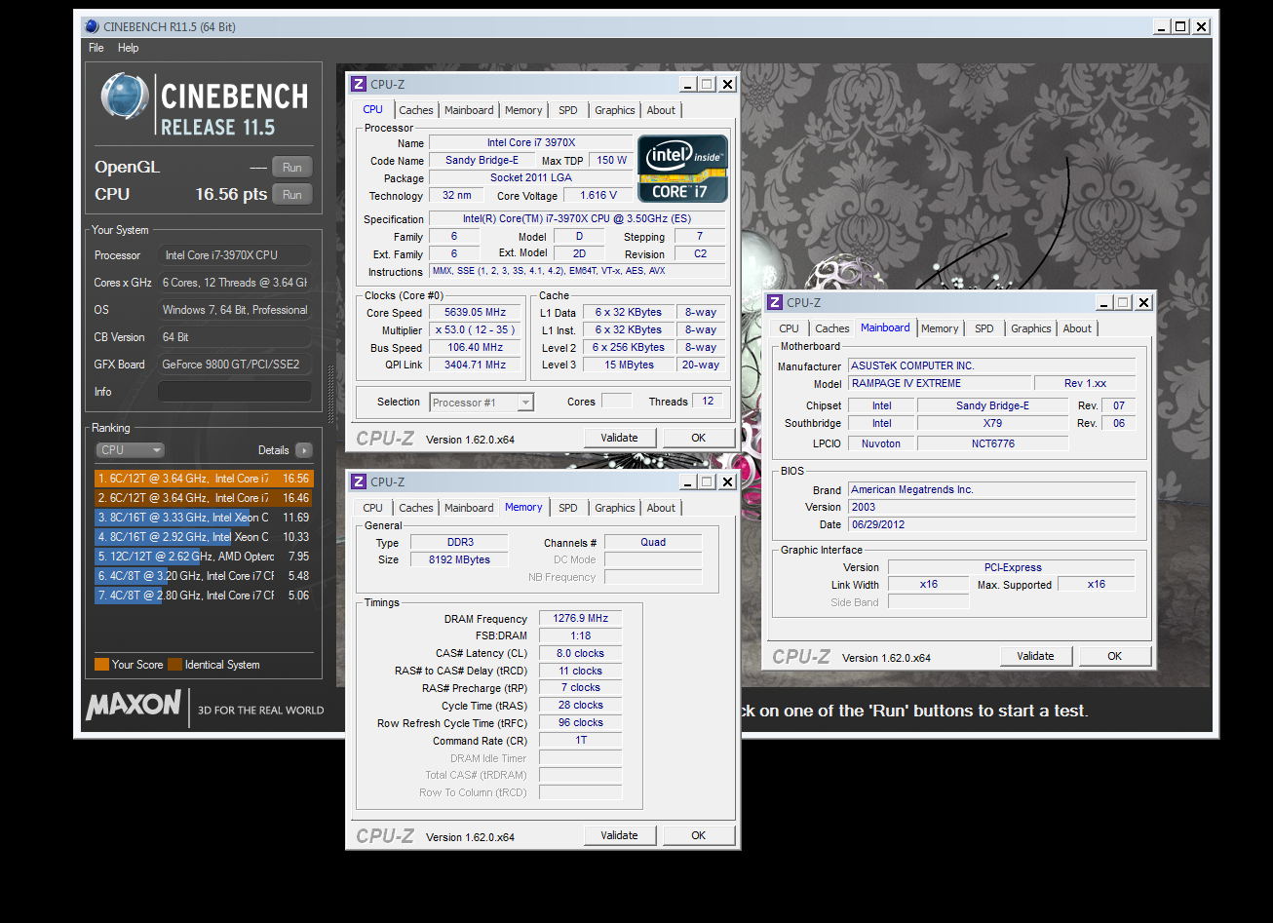
Task: Click the Cinebench sphere logo icon
Action: coord(125,97)
